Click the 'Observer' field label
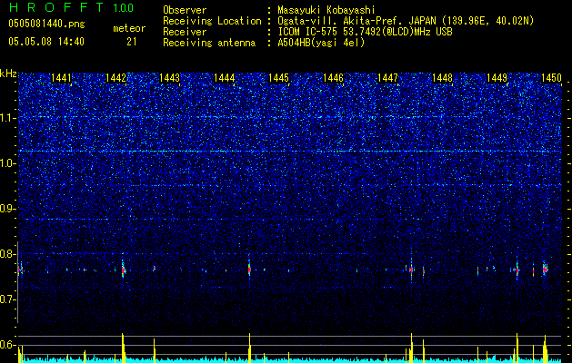The height and width of the screenshot is (363, 572). click(x=185, y=10)
